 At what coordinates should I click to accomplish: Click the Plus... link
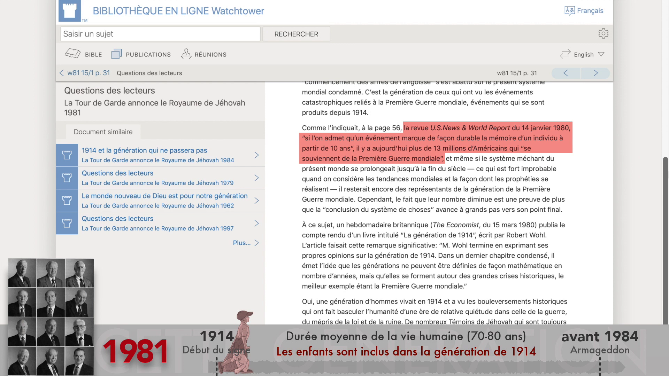tap(241, 243)
